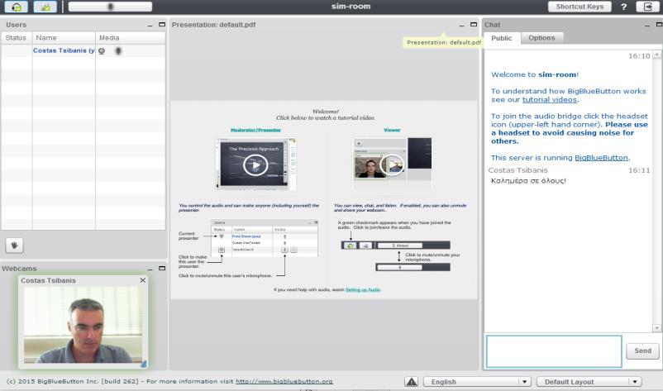663x391 pixels.
Task: Maximize the Webcams panel
Action: (x=162, y=268)
